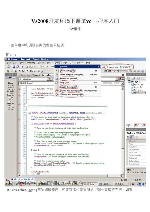Image resolution: width=150 pixels, height=212 pixels.
Task: Click the Windows Start button in taskbar
Action: [x=9, y=184]
